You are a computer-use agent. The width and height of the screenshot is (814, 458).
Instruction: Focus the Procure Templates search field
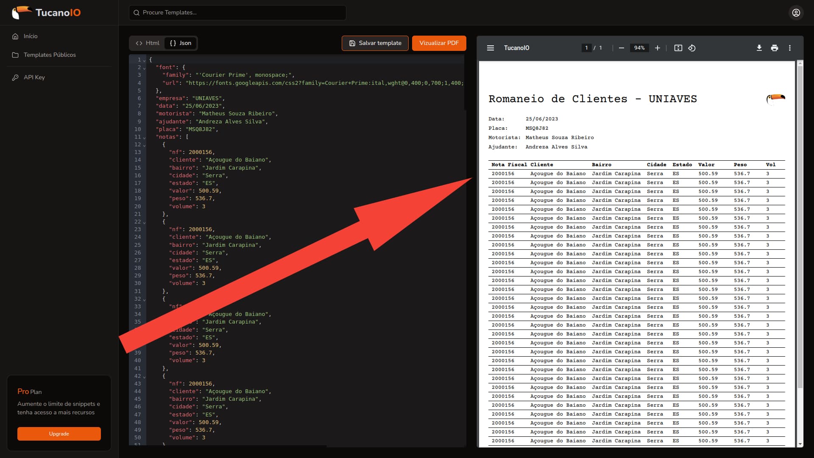click(237, 13)
